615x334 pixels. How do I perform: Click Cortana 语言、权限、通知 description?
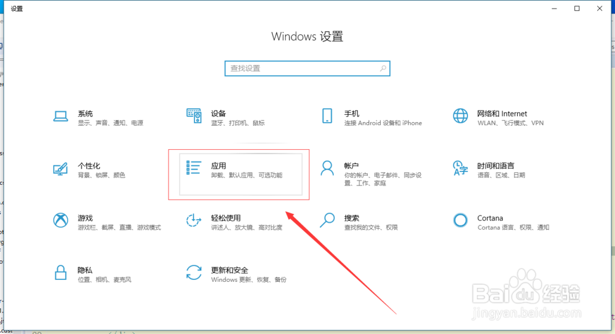tap(514, 228)
